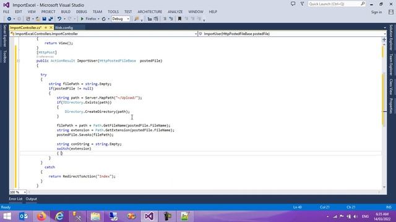Click the taskbar clock showing 6:35 AM

click(382, 216)
